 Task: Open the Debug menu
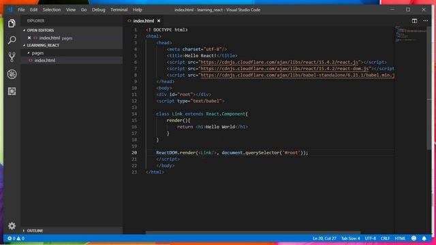[x=98, y=10]
